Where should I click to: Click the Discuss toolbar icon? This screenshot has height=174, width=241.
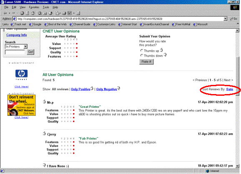pyautogui.click(x=78, y=13)
